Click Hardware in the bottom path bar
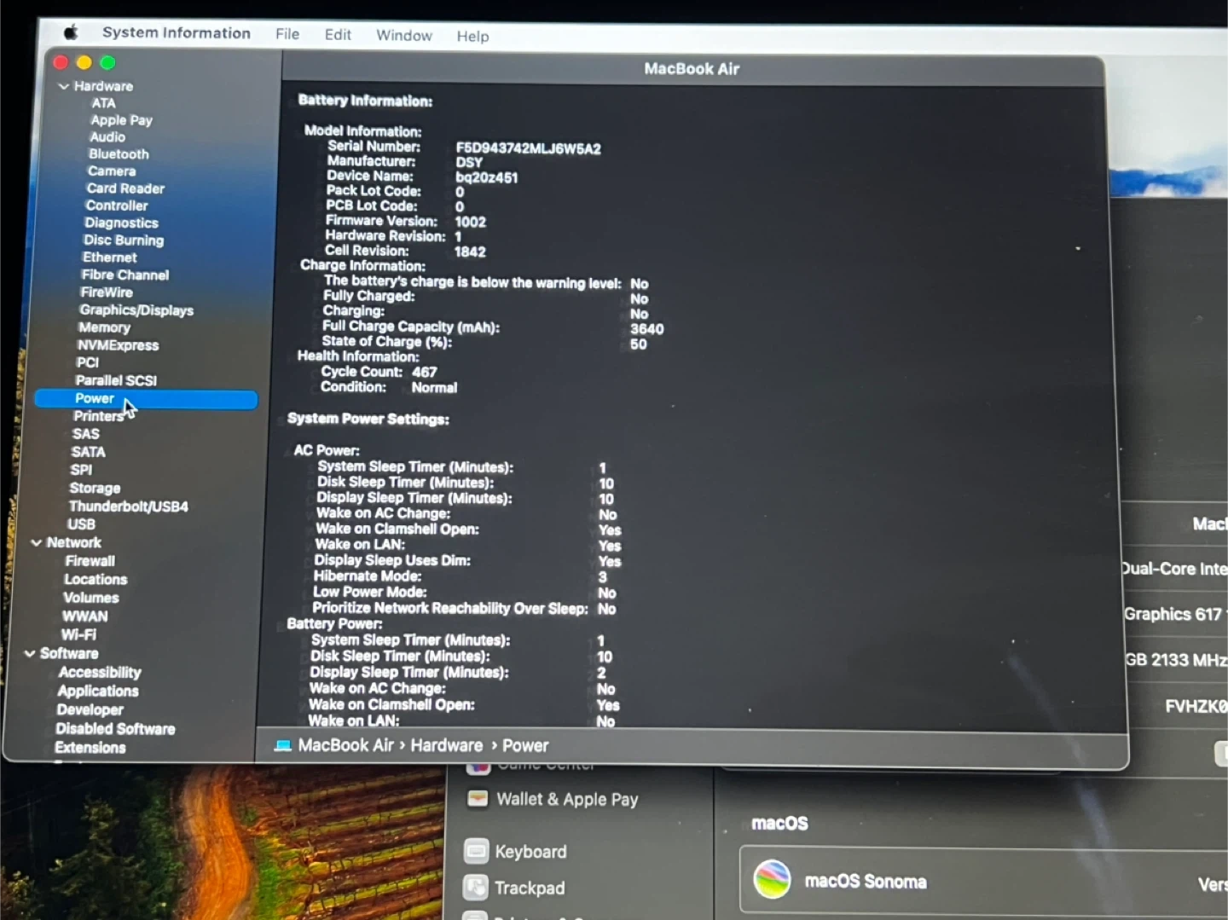Image resolution: width=1228 pixels, height=920 pixels. [446, 745]
